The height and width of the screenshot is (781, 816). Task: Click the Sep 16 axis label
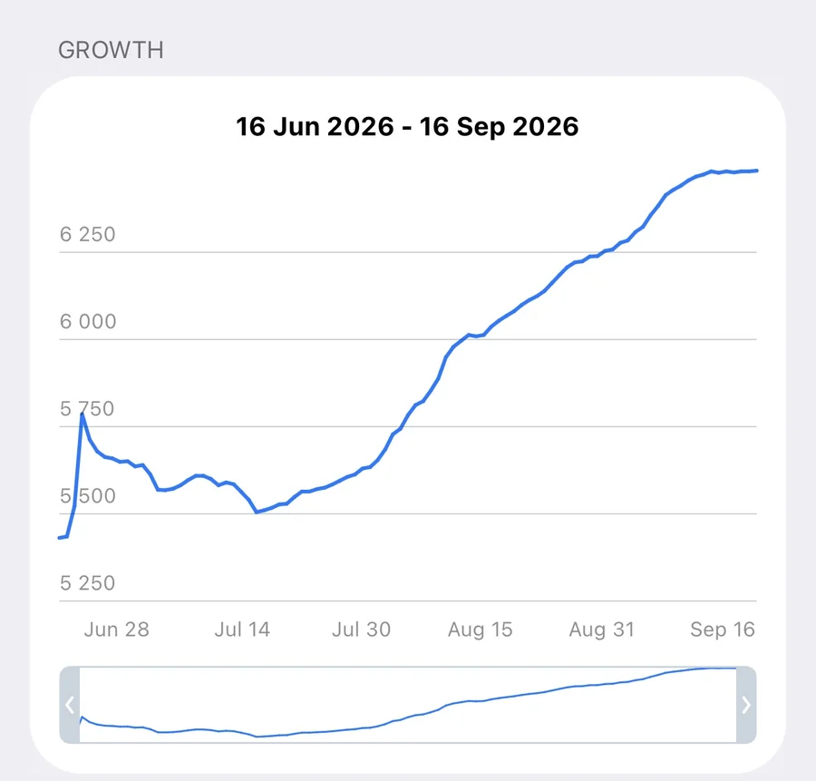point(723,630)
